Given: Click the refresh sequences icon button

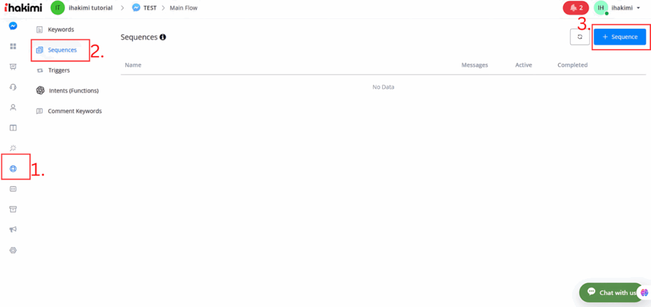Looking at the screenshot, I should point(579,38).
